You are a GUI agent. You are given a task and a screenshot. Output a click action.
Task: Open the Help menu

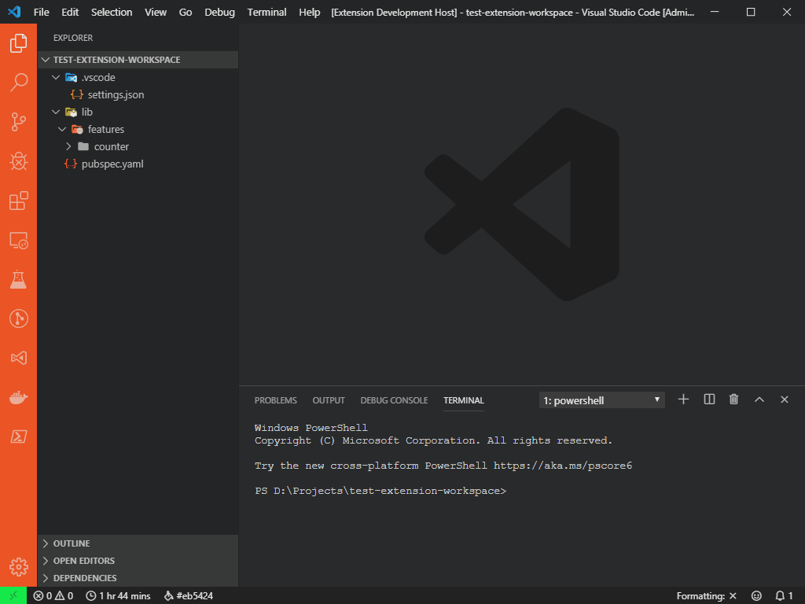click(x=310, y=12)
